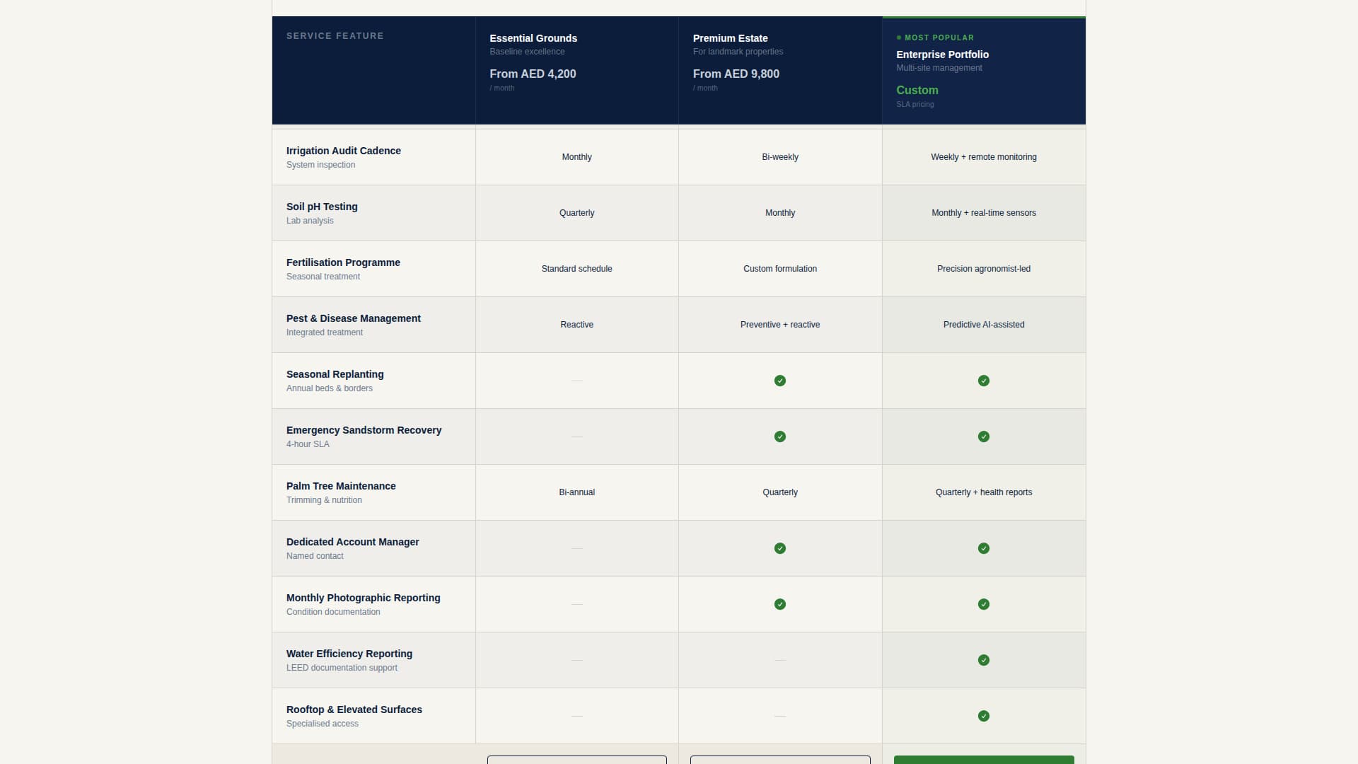Click Enterprise checkmark for Dedicated Account Manager
1358x764 pixels.
click(984, 548)
